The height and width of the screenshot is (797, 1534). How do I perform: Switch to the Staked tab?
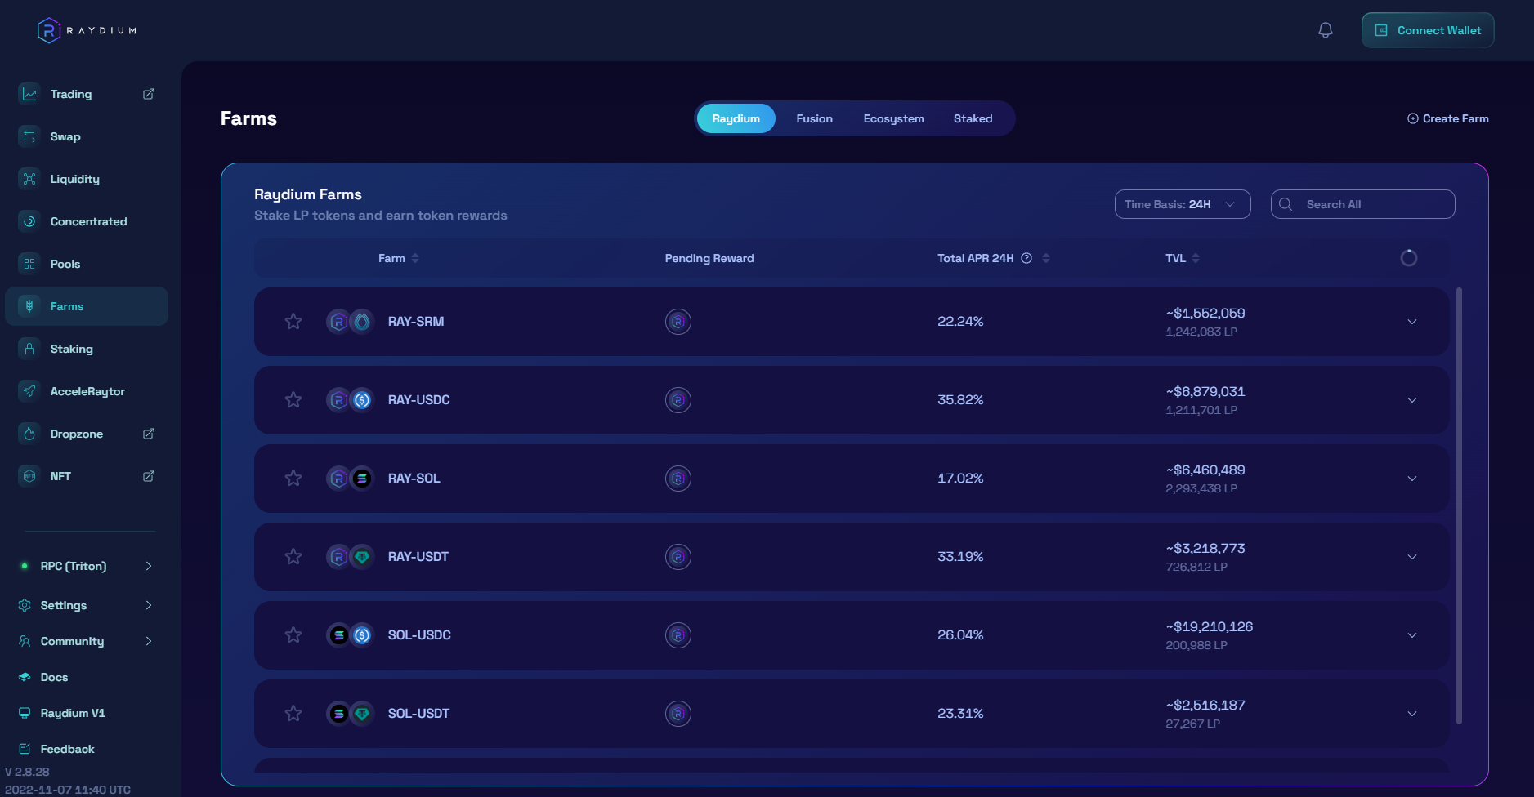973,118
